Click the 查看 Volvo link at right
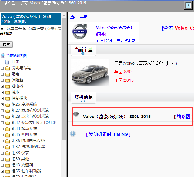Viewport: 194px width, 177px height. pyautogui.click(x=178, y=28)
